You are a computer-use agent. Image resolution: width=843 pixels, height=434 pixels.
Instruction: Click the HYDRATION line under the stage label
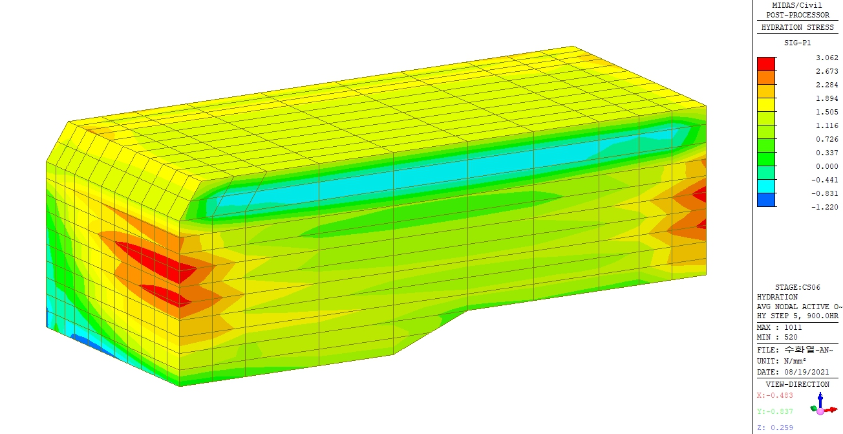[x=777, y=297]
